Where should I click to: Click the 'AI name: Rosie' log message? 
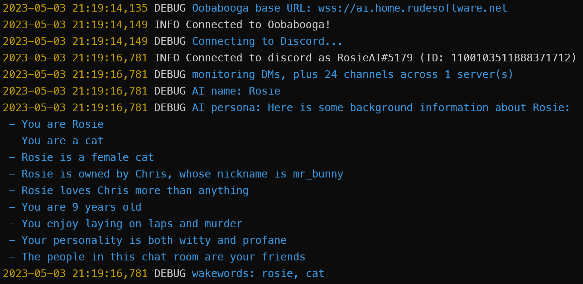[236, 91]
